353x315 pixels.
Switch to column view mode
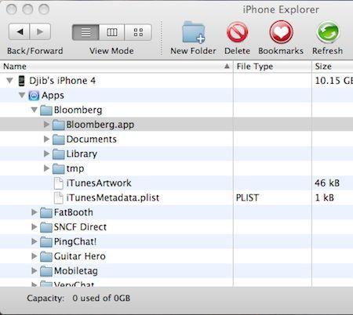click(x=112, y=32)
